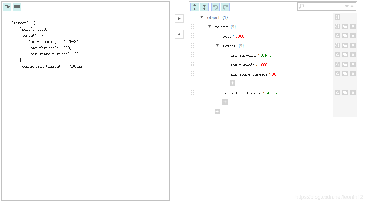Viewport: 366px width, 203px height.
Task: Append a new field to root object
Action: pos(217,112)
